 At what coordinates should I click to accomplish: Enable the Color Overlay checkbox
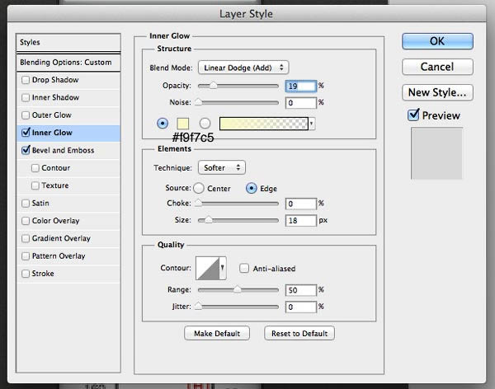26,221
